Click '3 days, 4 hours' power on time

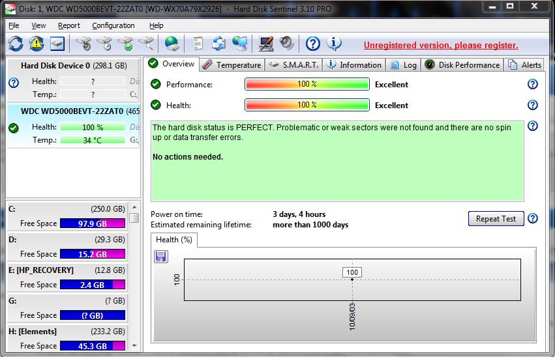tap(299, 214)
